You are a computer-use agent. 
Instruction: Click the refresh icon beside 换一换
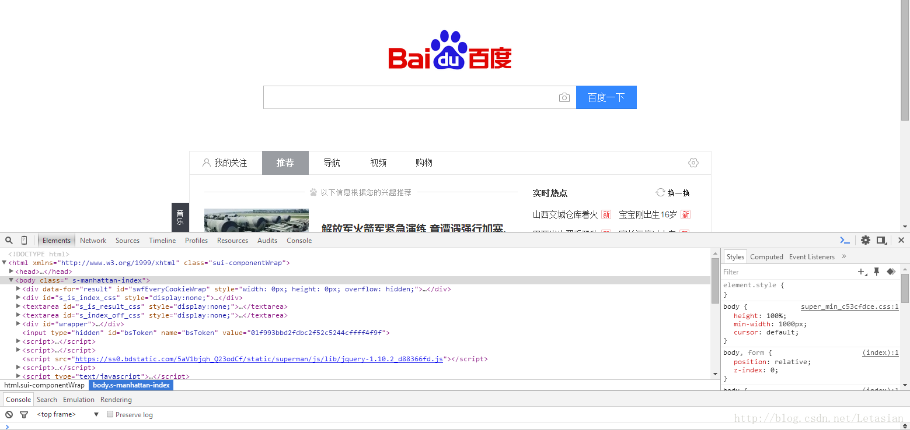click(x=661, y=192)
